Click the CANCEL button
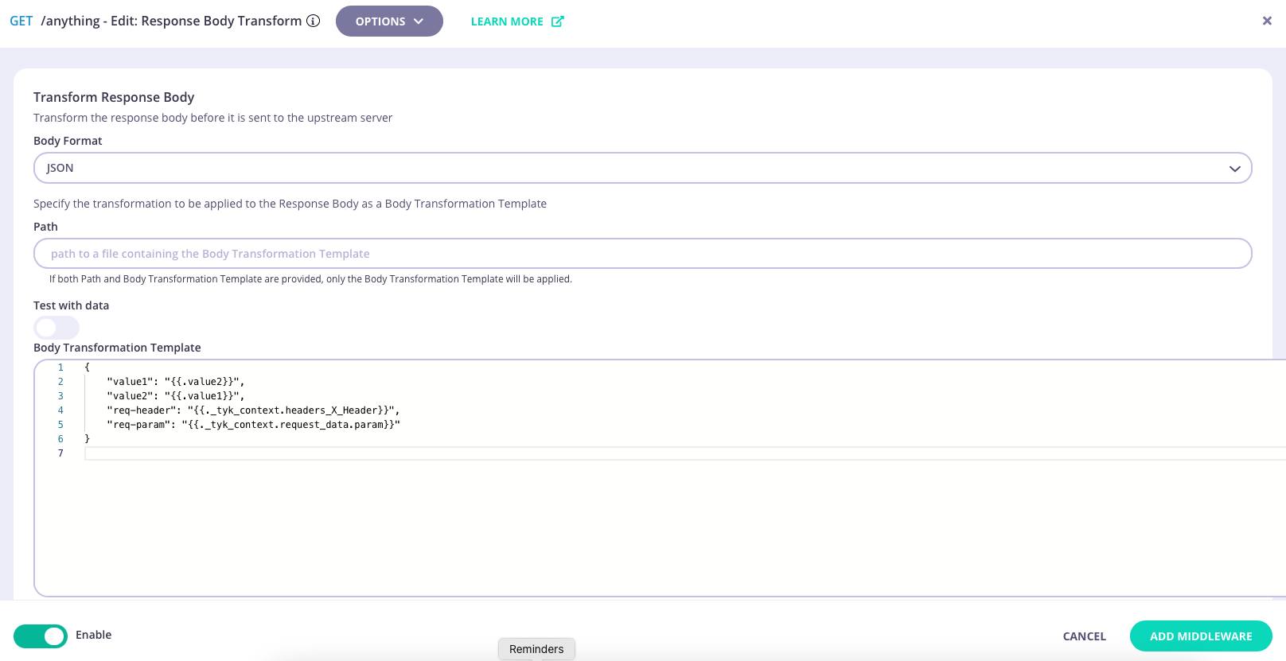The height and width of the screenshot is (661, 1286). pos(1084,636)
